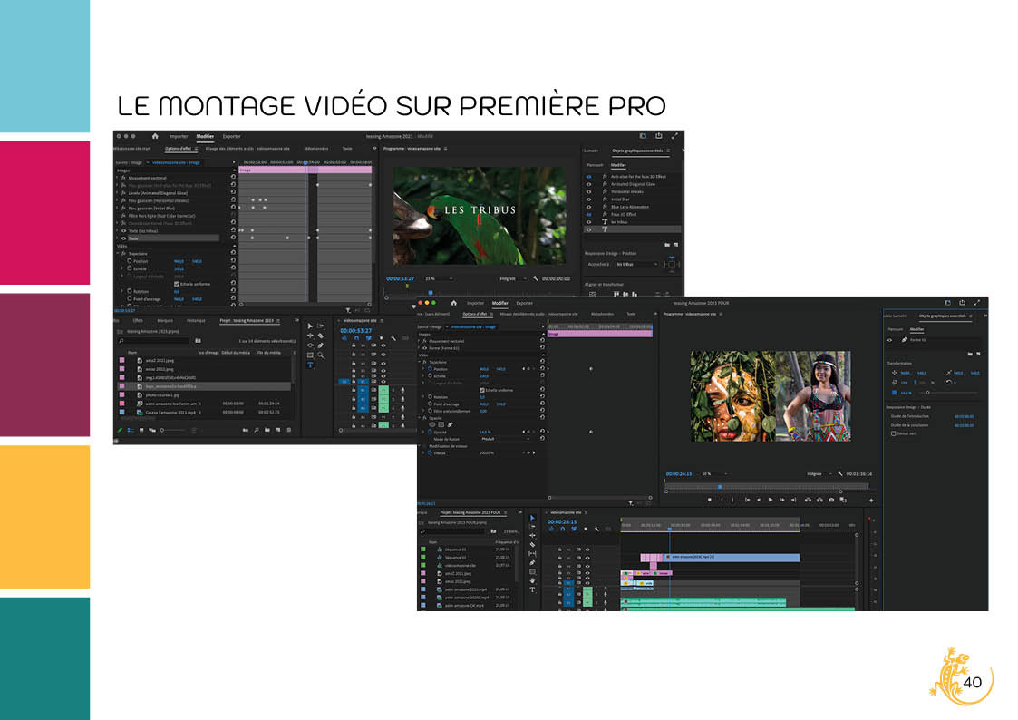Activate the Zoom tool in the back window
The image size is (1018, 720).
(x=321, y=355)
